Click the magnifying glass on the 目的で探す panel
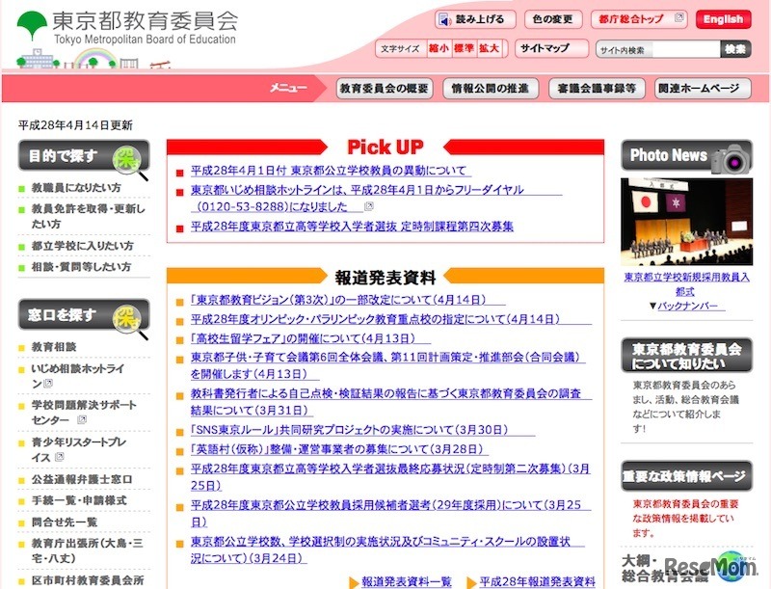This screenshot has height=589, width=771. coord(125,158)
